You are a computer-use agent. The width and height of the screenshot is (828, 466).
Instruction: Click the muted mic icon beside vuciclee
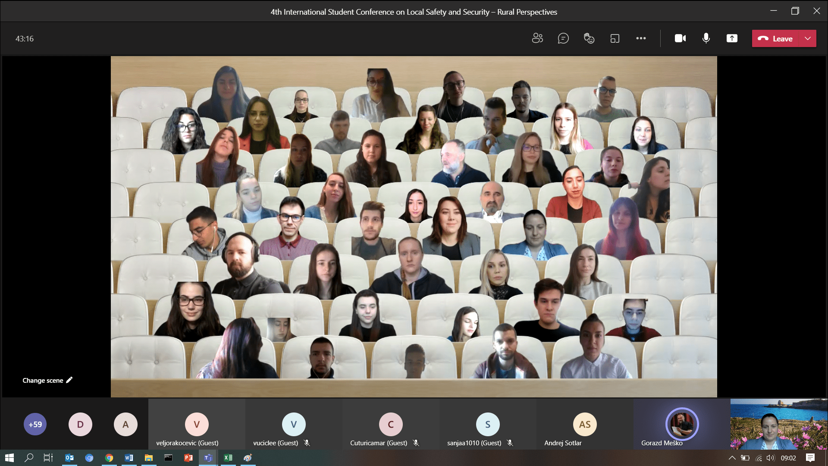(307, 443)
